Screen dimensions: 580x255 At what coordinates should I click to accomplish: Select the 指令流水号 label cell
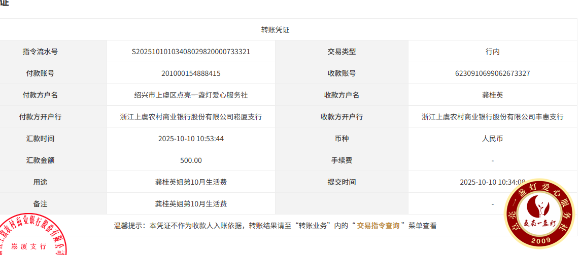point(40,52)
